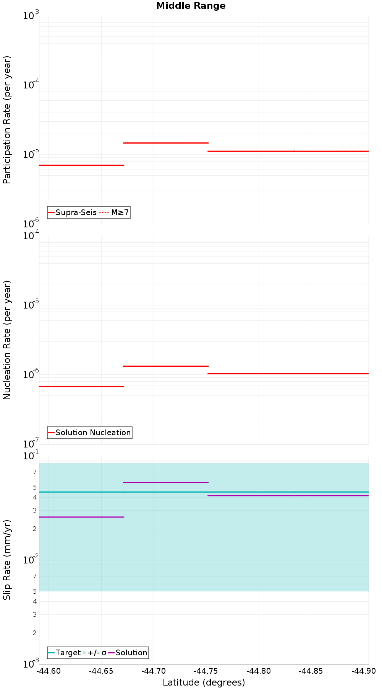This screenshot has height=689, width=382.
Task: Click the +/- σ legend swatch
Action: [84, 653]
